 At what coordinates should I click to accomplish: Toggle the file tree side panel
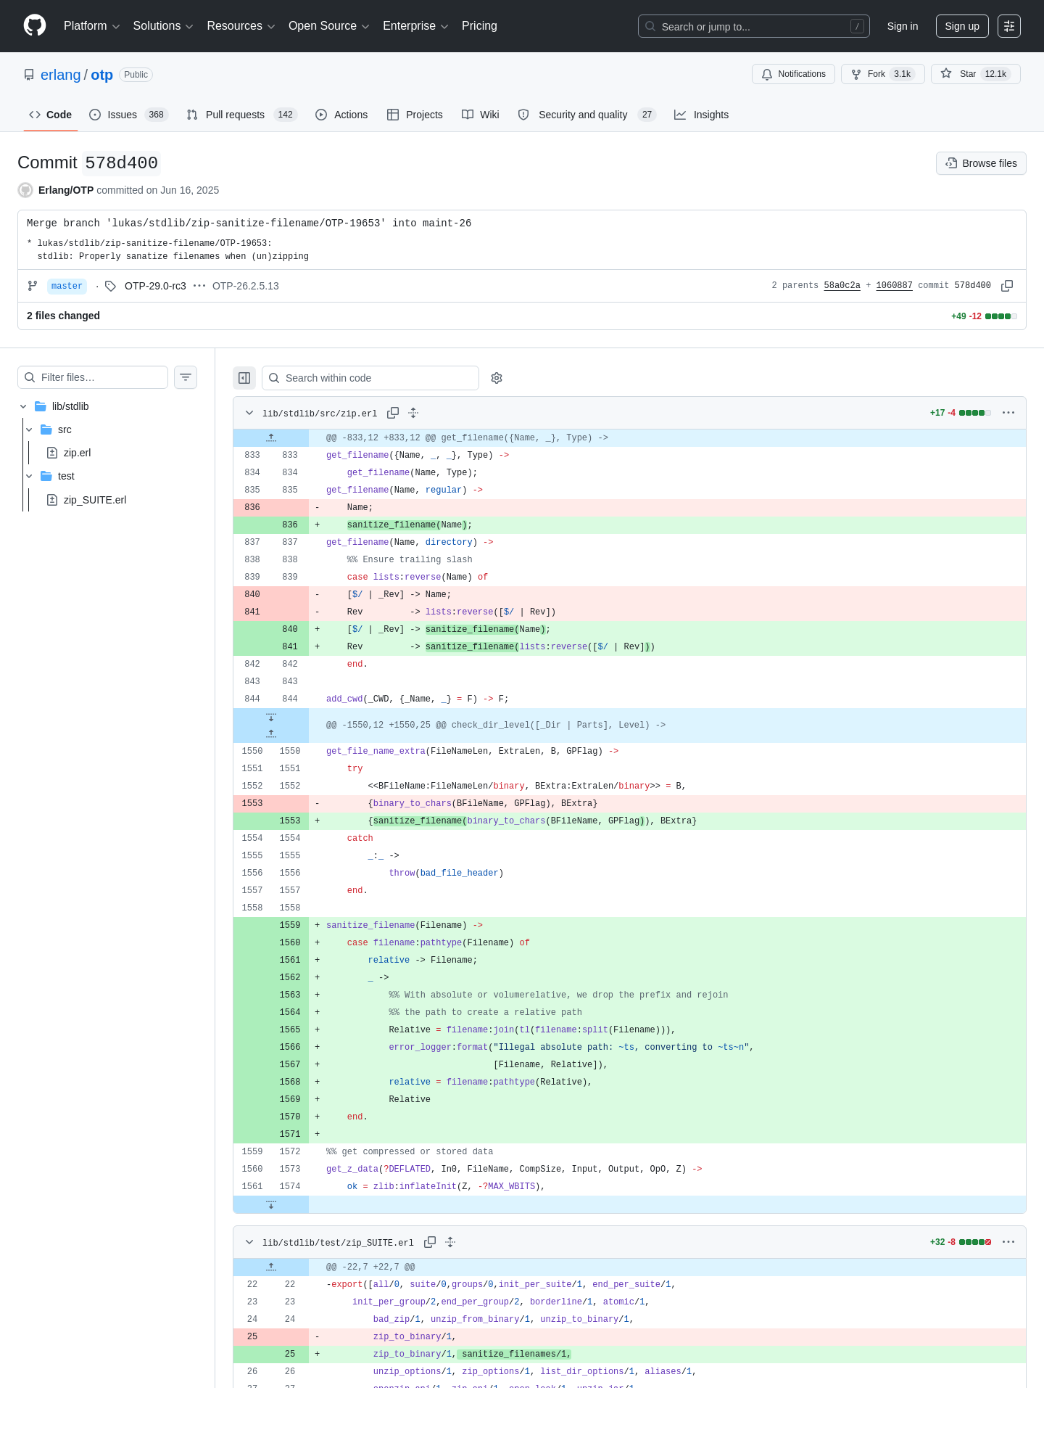(244, 378)
